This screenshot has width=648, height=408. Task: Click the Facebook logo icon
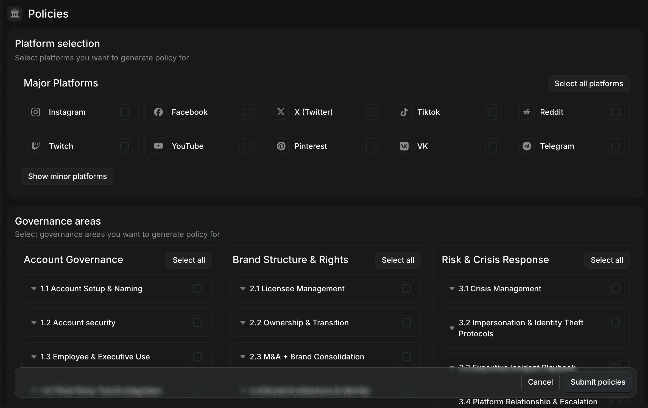pos(158,112)
